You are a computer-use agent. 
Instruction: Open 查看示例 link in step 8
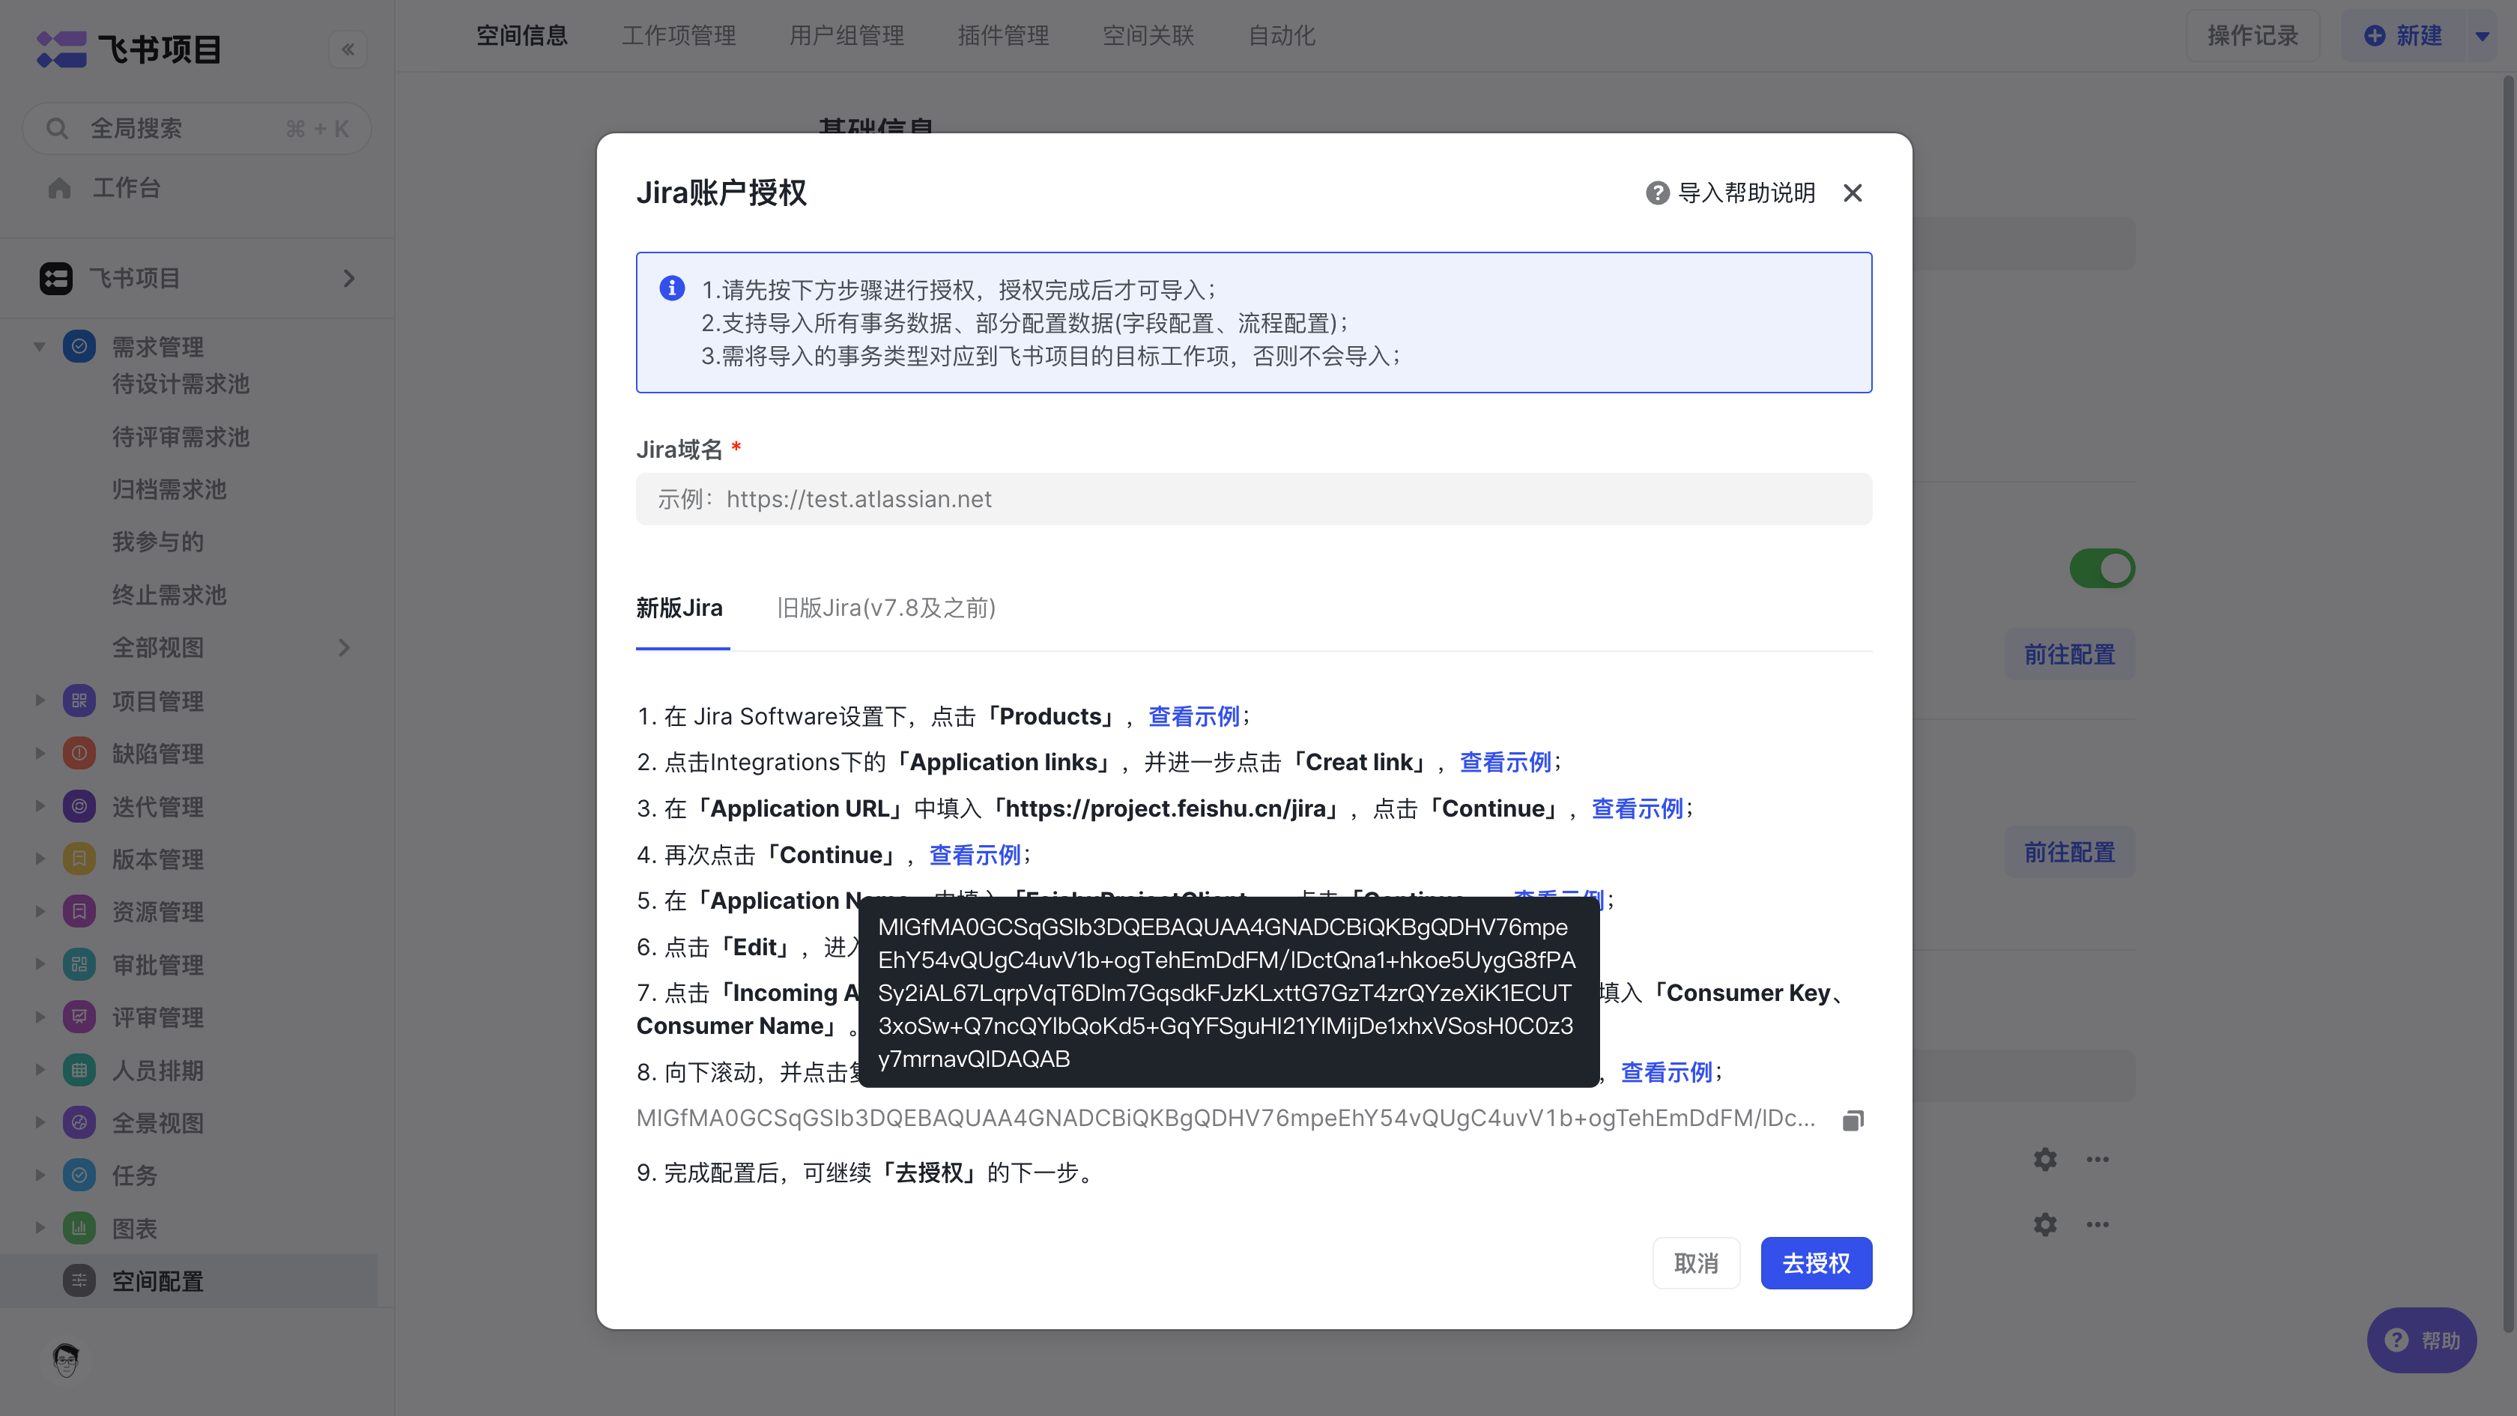1667,1072
